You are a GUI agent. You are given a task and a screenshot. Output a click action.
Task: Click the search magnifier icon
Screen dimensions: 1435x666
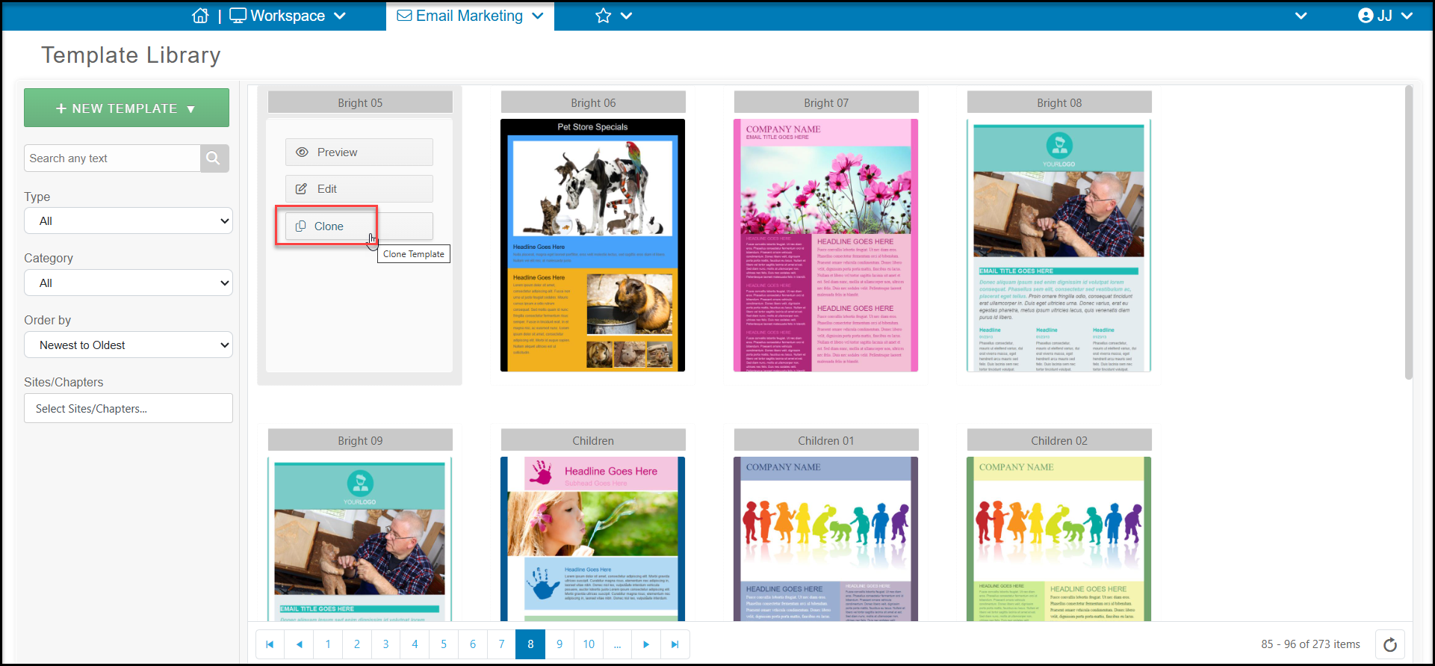coord(214,158)
